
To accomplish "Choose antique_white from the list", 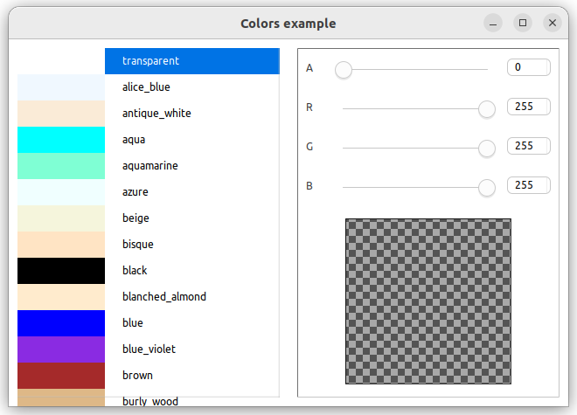I will tap(192, 114).
